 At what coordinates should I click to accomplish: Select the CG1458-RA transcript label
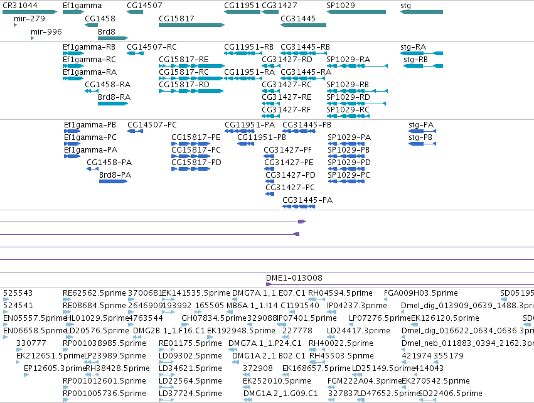click(108, 85)
